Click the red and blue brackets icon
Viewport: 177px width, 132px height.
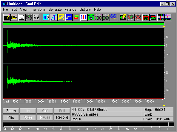click(x=84, y=18)
